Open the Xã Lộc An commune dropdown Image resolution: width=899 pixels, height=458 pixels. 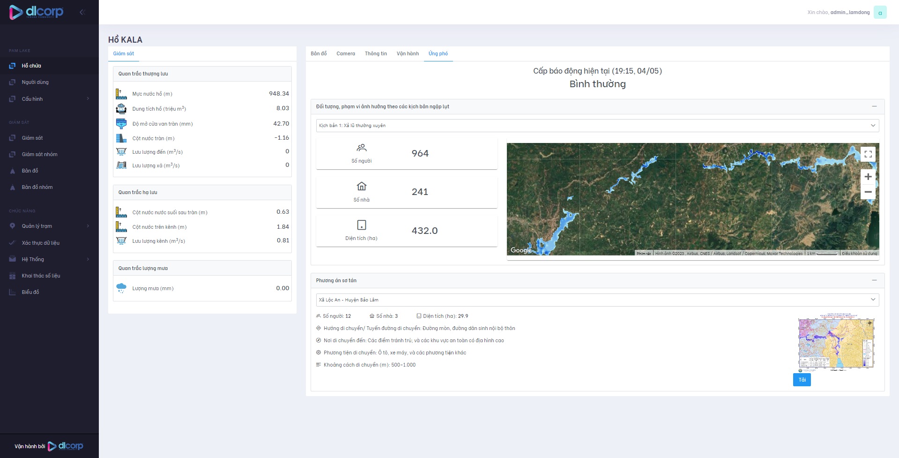(x=597, y=300)
